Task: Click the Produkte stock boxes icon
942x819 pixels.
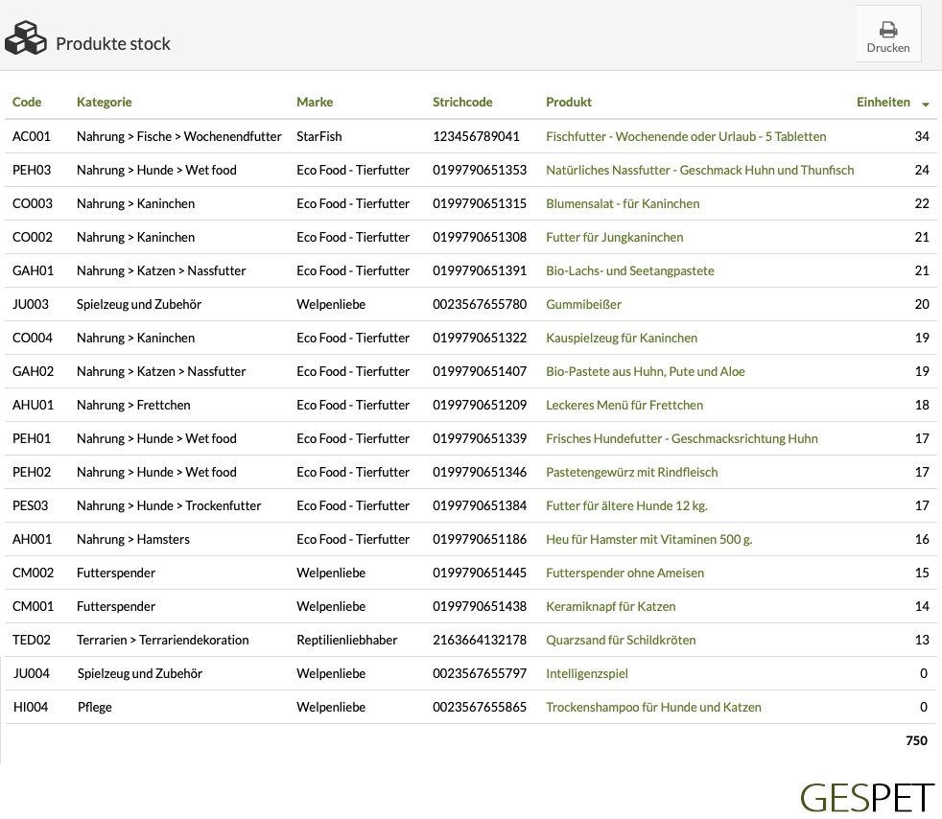Action: (26, 37)
